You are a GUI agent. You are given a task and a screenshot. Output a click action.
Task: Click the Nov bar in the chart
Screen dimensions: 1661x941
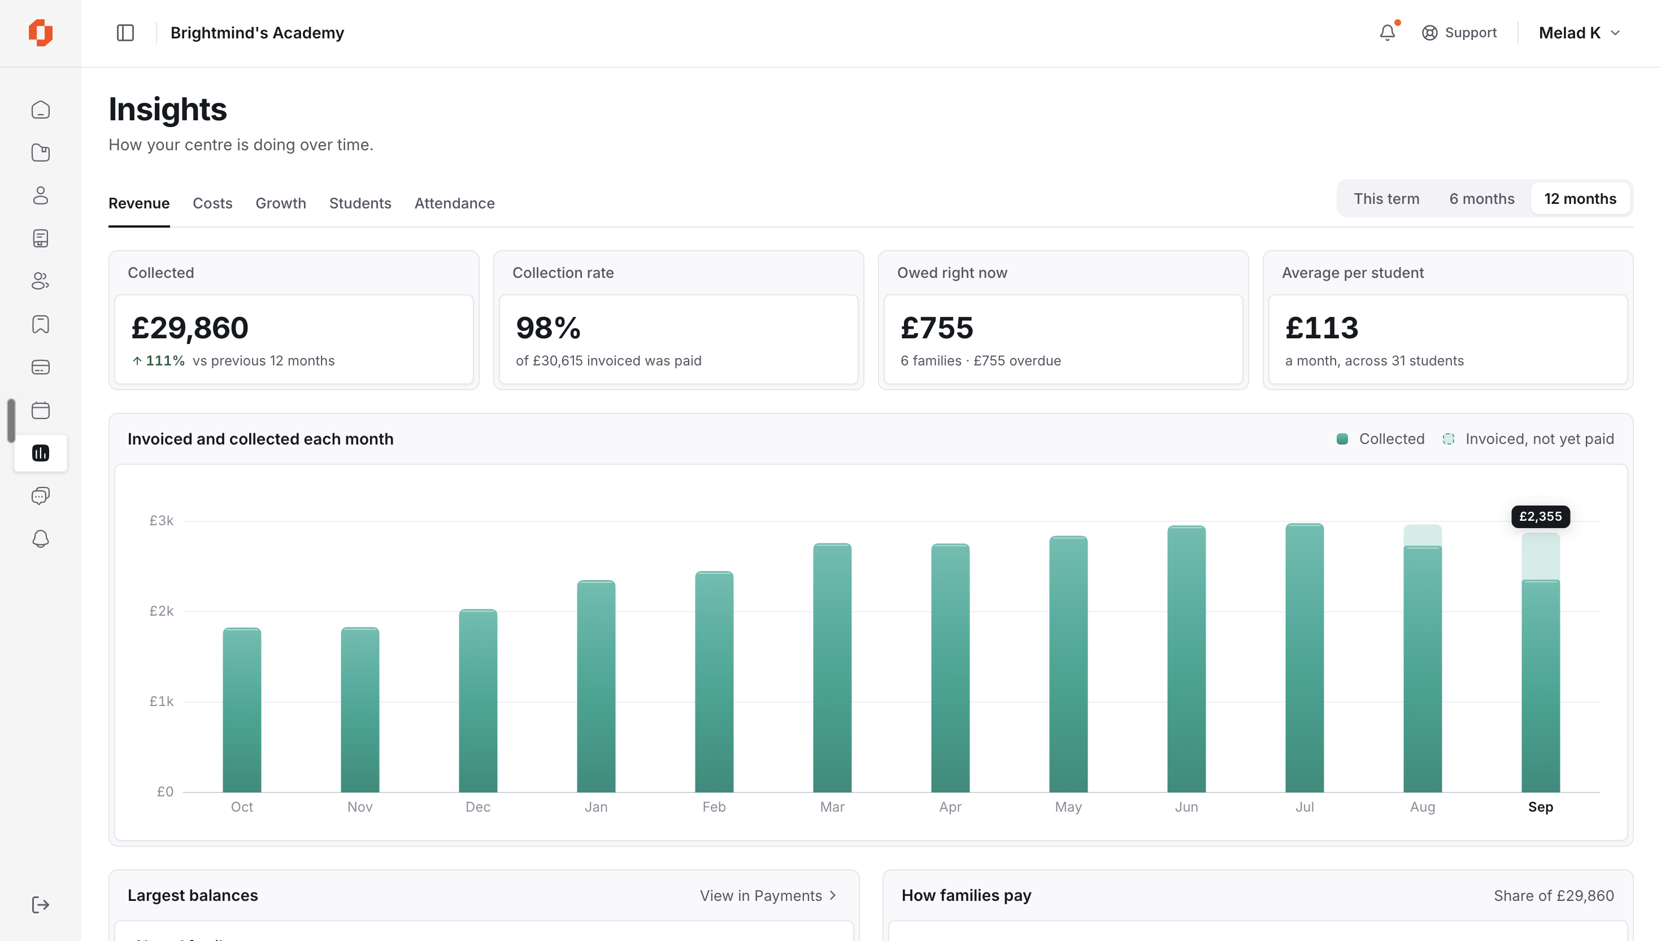(360, 709)
